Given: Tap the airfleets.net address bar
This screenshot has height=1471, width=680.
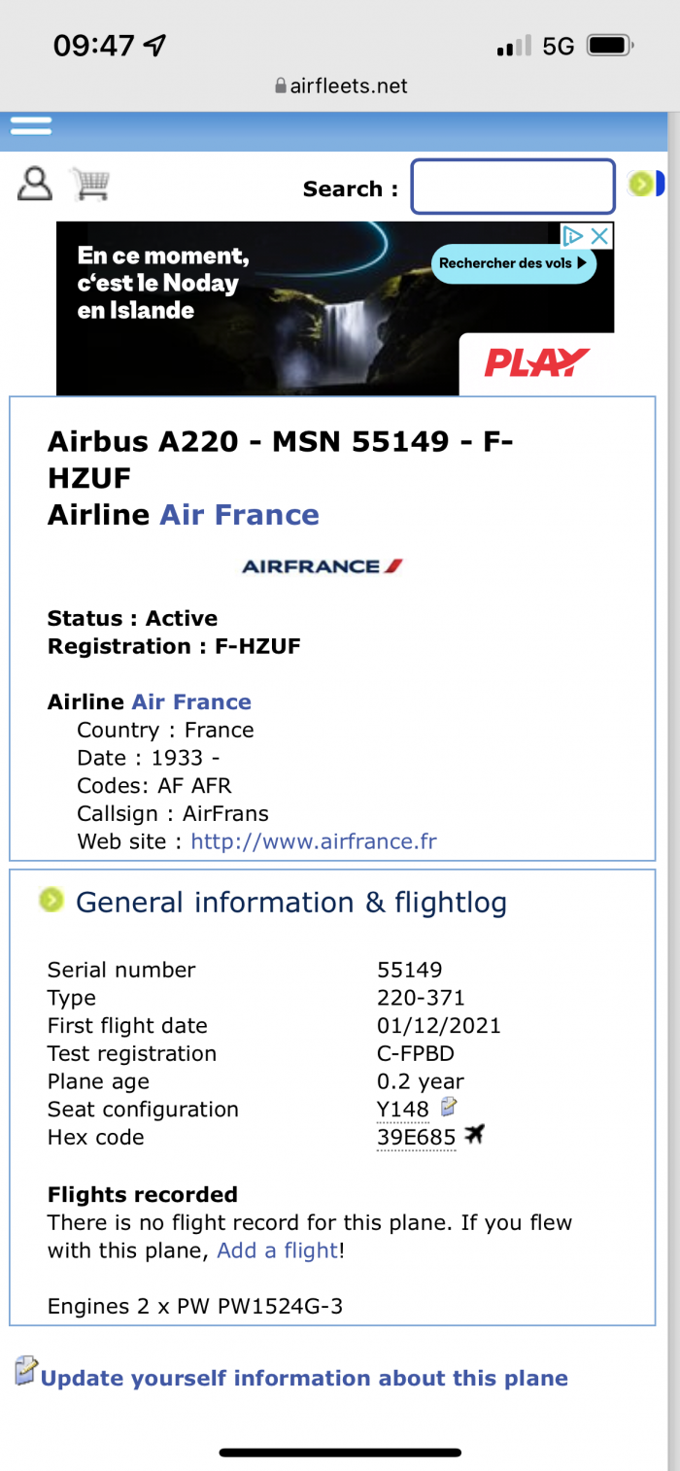Looking at the screenshot, I should [341, 86].
